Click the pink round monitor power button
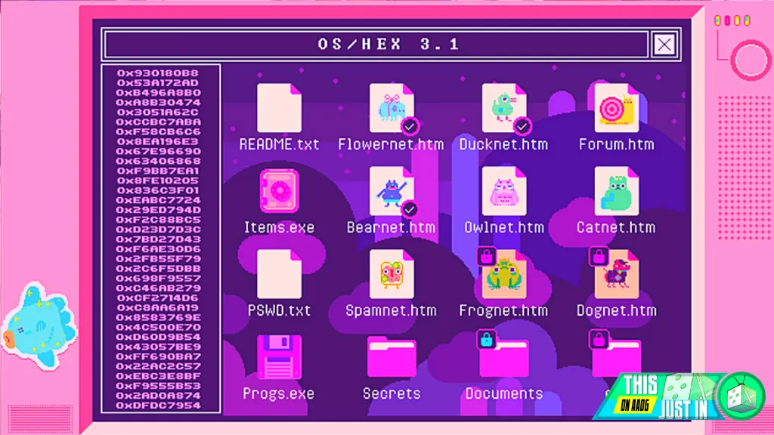This screenshot has height=435, width=774. (x=751, y=60)
